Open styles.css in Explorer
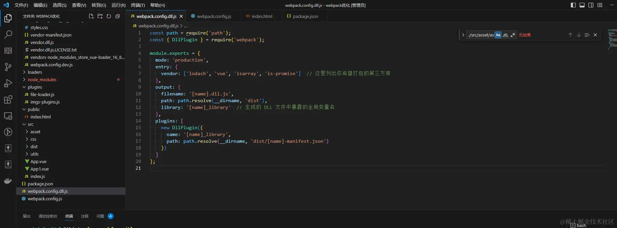Viewport: 617px width, 228px height. click(x=71, y=27)
